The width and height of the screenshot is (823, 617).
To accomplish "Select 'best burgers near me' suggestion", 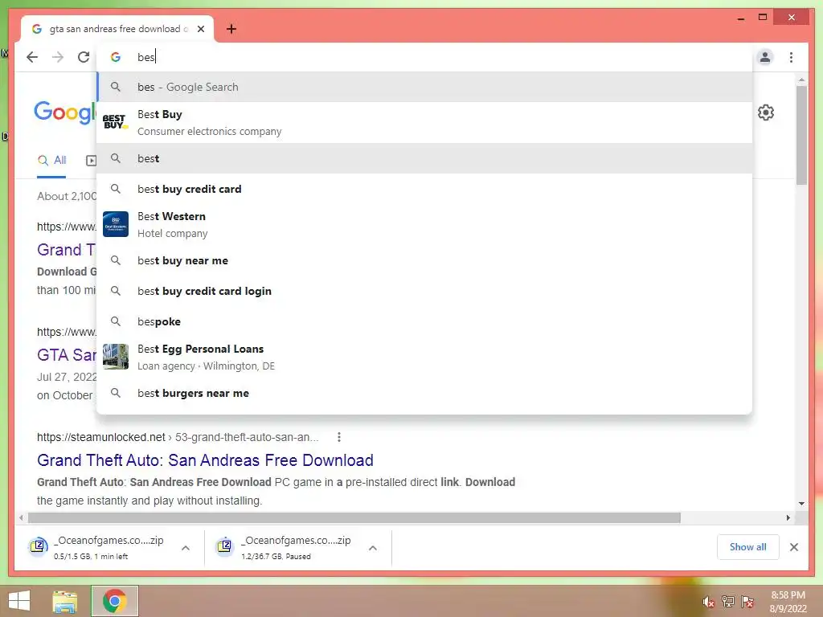I will 425,393.
